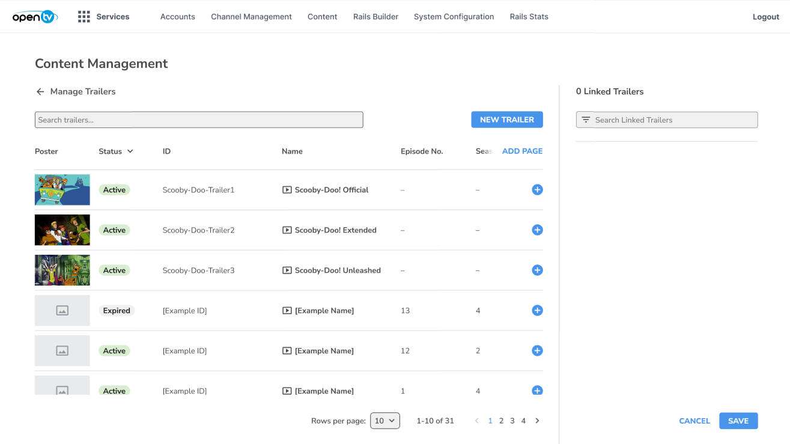Open Channel Management menu
The height and width of the screenshot is (444, 790).
pyautogui.click(x=251, y=17)
